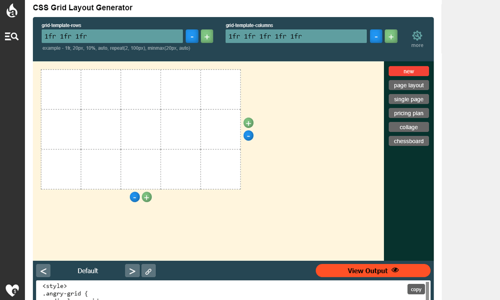This screenshot has width=500, height=300.
Task: Select the Default preset label
Action: [x=87, y=270]
